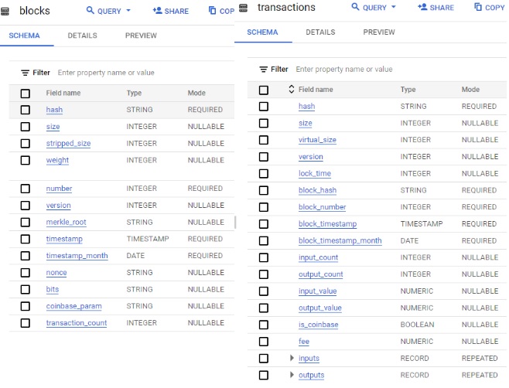Image resolution: width=509 pixels, height=388 pixels.
Task: Switch to transactions PREVIEW tab
Action: pyautogui.click(x=379, y=32)
